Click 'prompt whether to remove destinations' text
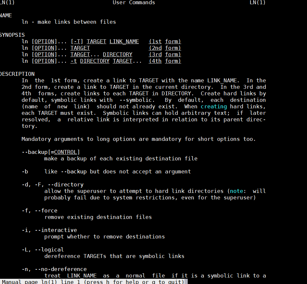 pyautogui.click(x=105, y=237)
